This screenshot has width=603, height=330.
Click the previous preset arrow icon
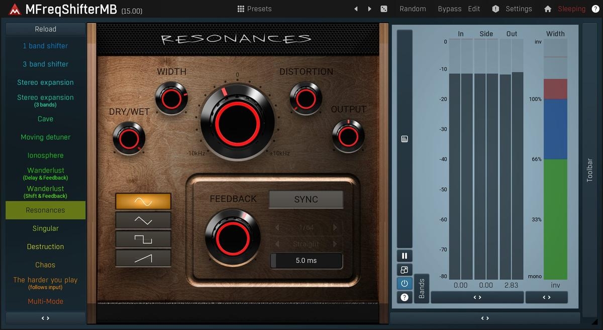pyautogui.click(x=356, y=9)
